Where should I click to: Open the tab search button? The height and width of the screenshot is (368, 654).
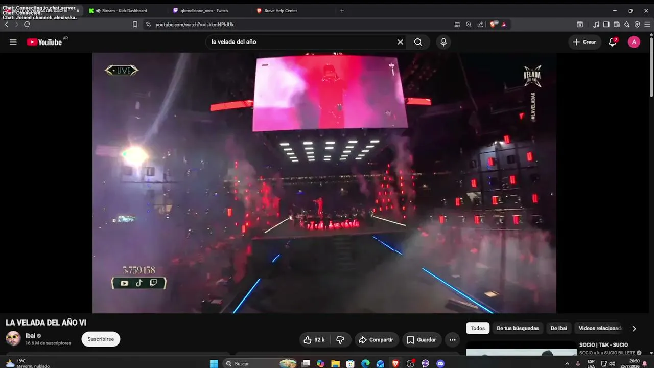click(580, 24)
